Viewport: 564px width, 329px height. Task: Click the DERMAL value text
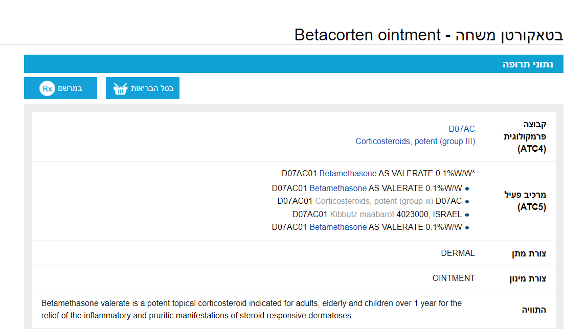point(458,253)
